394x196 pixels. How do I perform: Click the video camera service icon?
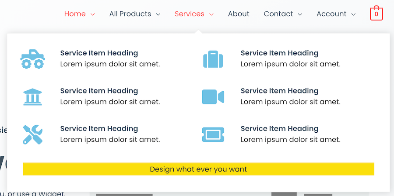[x=213, y=96]
